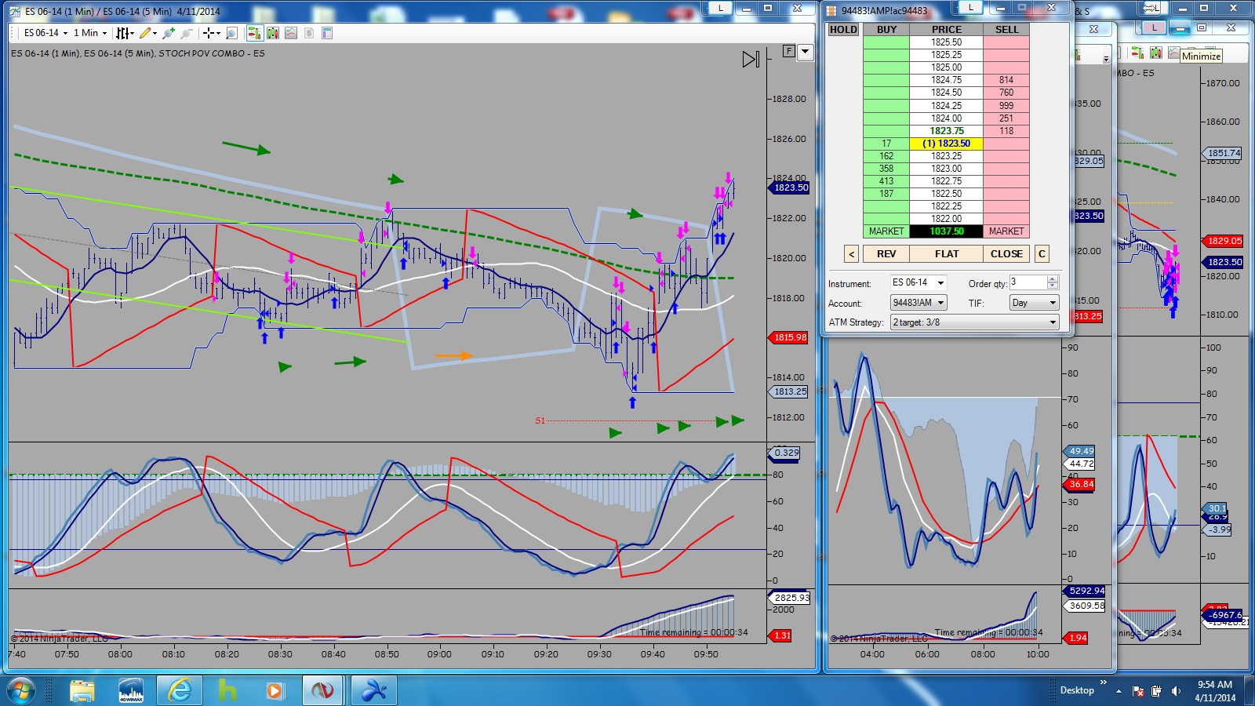The height and width of the screenshot is (706, 1255).
Task: Click the FLAT button in SuperDOM
Action: [946, 254]
